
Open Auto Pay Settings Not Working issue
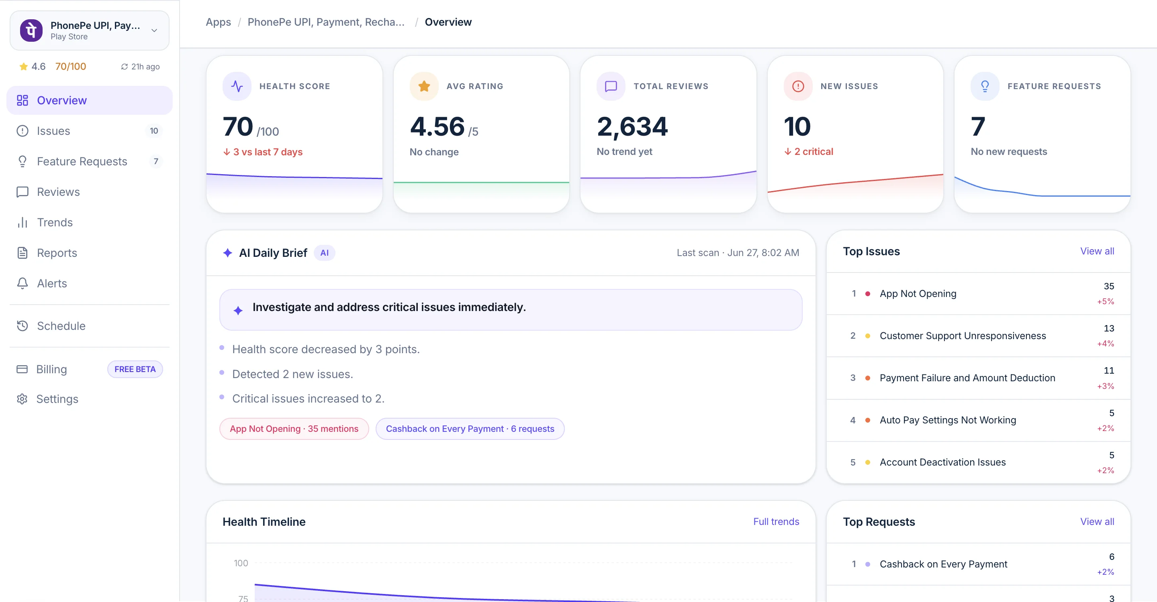click(x=978, y=420)
